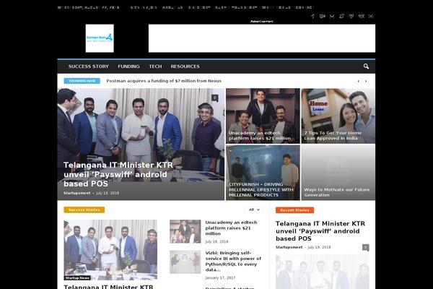
Task: Open the Success Story menu
Action: [88, 66]
